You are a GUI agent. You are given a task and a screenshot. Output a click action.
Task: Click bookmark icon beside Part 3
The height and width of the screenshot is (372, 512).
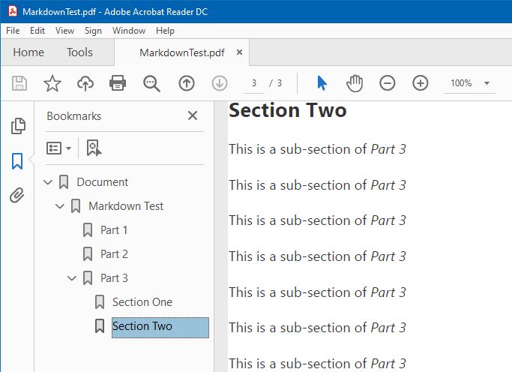88,278
